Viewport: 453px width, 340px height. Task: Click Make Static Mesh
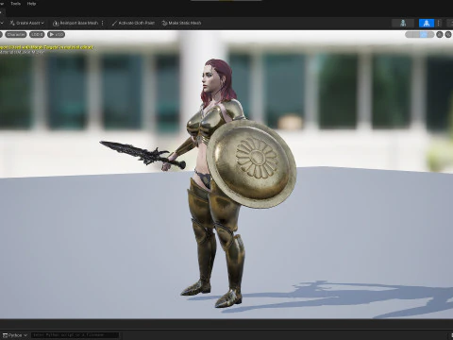pyautogui.click(x=181, y=23)
